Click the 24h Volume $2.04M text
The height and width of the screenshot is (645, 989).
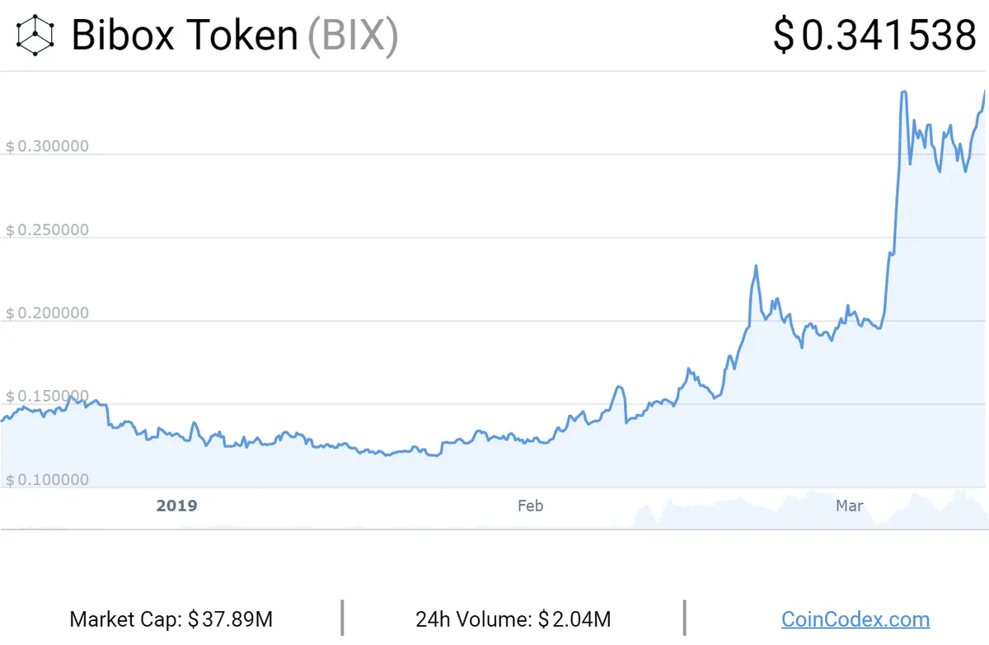[x=513, y=619]
